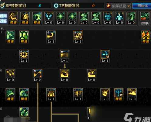Click the yellow fire beast skill under arrow
The image size is (151, 122).
pos(64,75)
